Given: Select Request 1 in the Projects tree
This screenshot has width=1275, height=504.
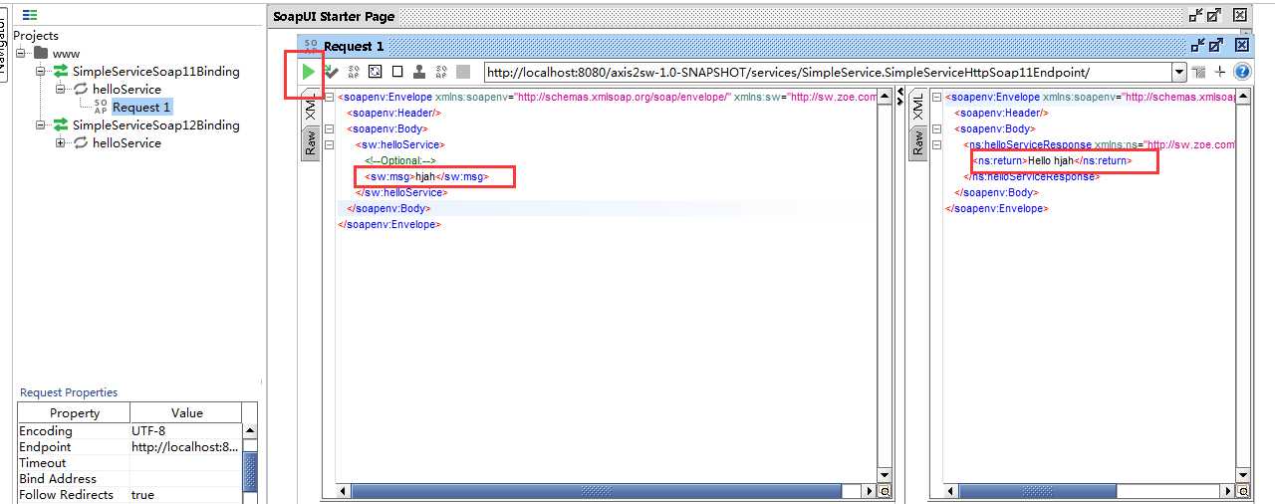Looking at the screenshot, I should (141, 107).
